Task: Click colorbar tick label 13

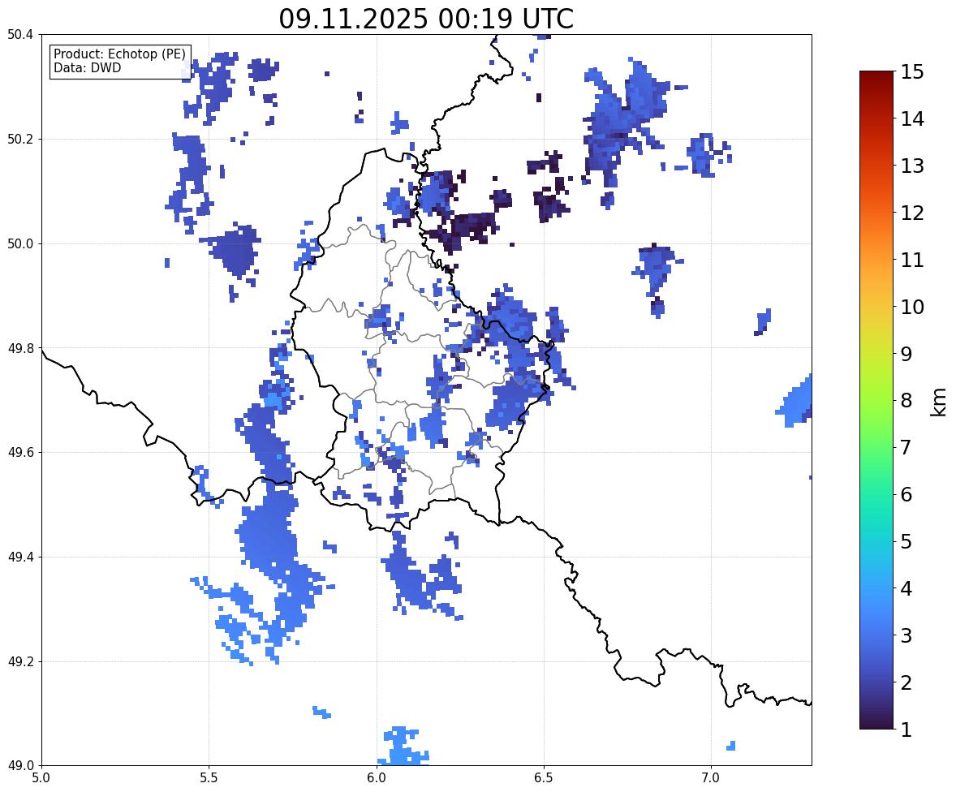Action: (912, 166)
